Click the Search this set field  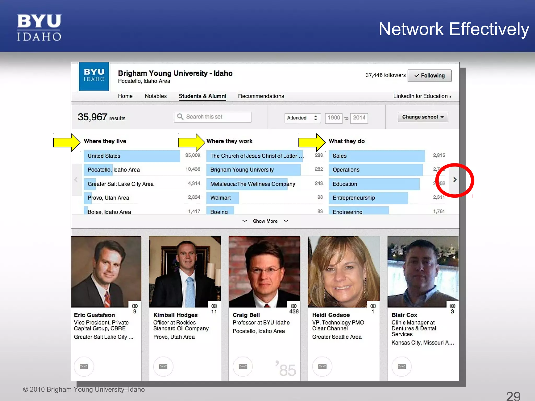[213, 117]
